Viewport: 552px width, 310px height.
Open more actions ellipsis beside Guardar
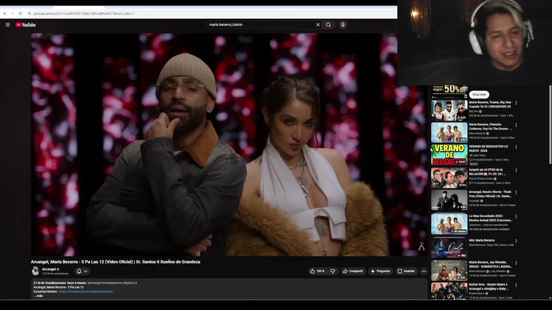[x=424, y=271]
